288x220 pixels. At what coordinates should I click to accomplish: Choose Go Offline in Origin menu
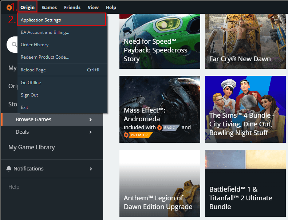(63, 83)
